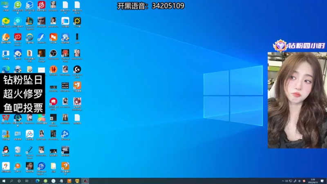Viewport: 327px width, 184px height.
Task: Open the Riot red fist icon
Action: (54, 101)
